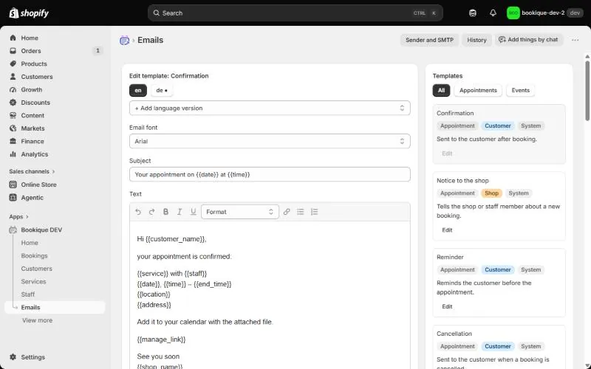
Task: Insert a link via the link icon
Action: point(287,212)
